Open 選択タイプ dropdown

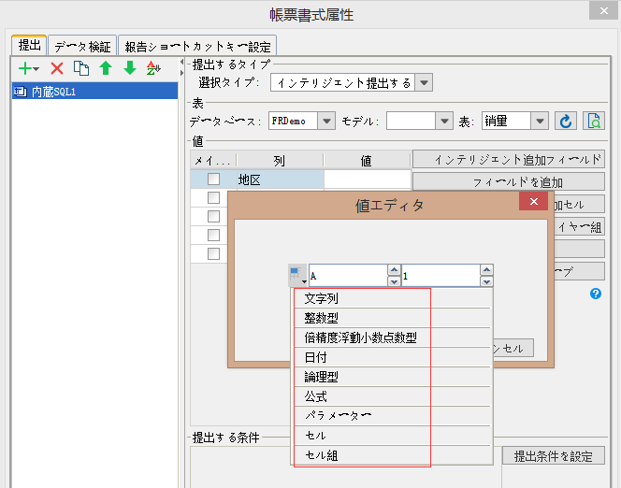[x=424, y=82]
